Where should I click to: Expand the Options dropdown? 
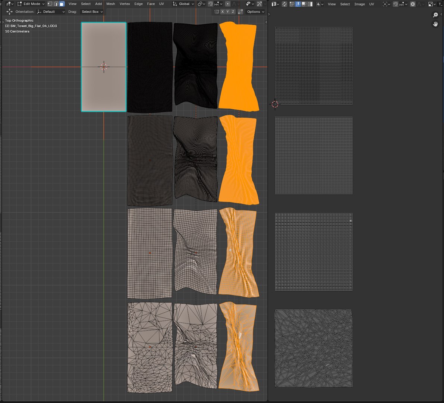(255, 12)
